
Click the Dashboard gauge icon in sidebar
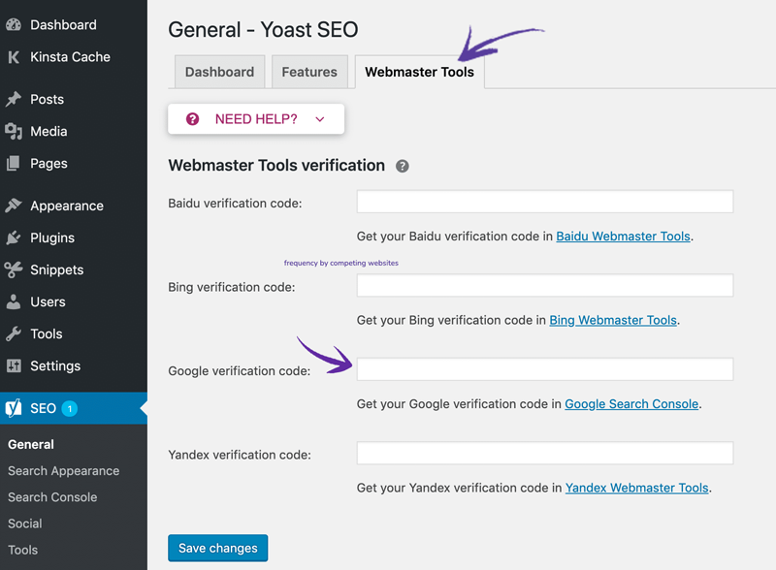coord(14,24)
